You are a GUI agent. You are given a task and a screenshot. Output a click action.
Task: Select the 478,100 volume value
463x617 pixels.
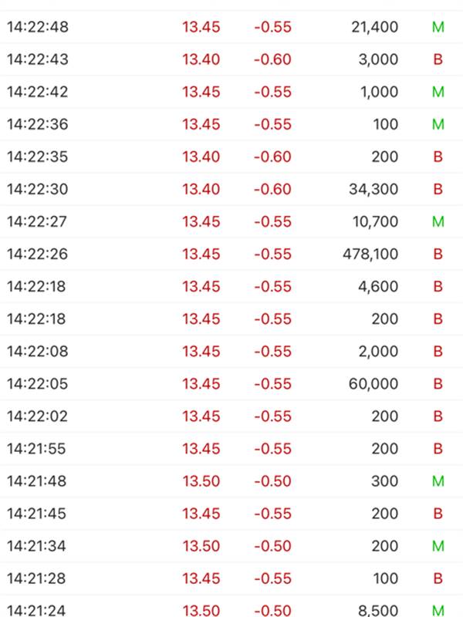(x=370, y=255)
